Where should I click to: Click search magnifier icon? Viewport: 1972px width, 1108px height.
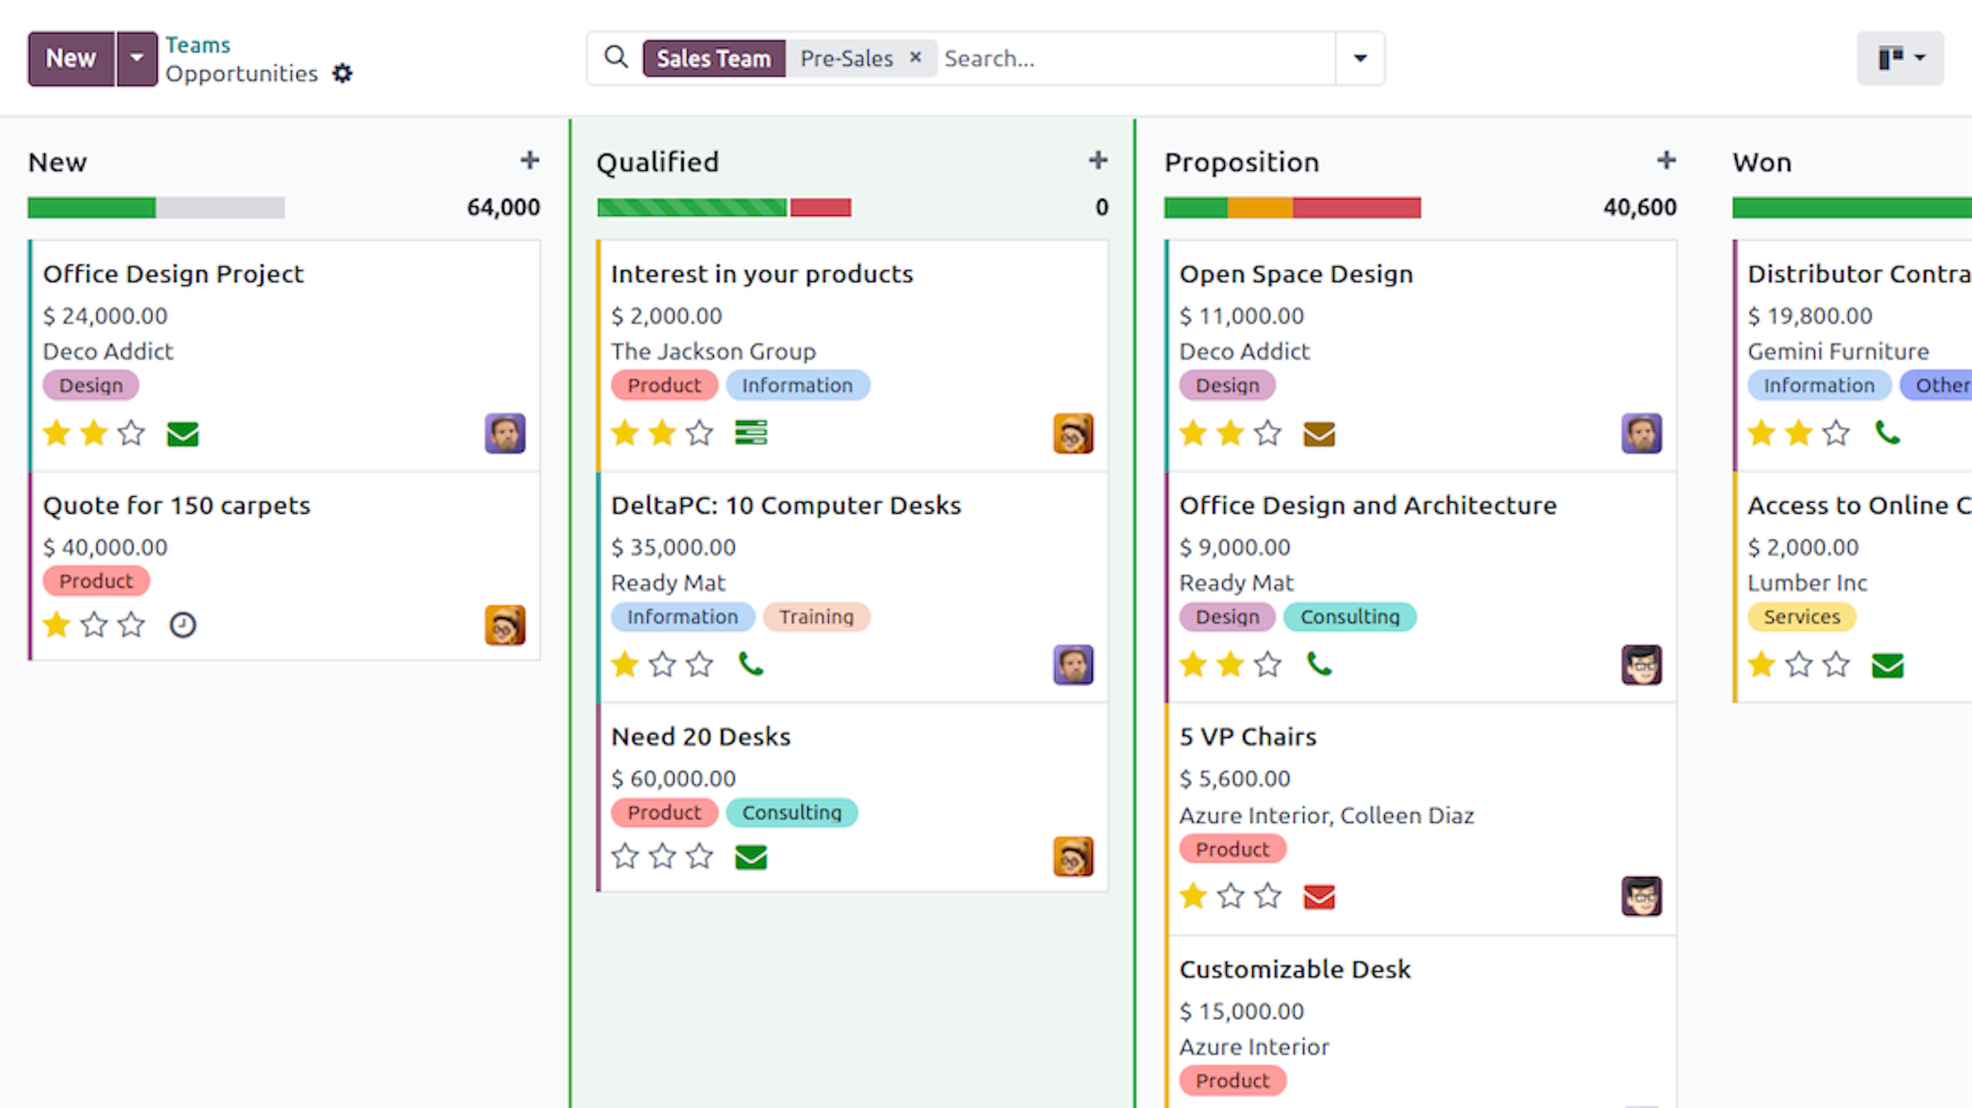(x=616, y=57)
